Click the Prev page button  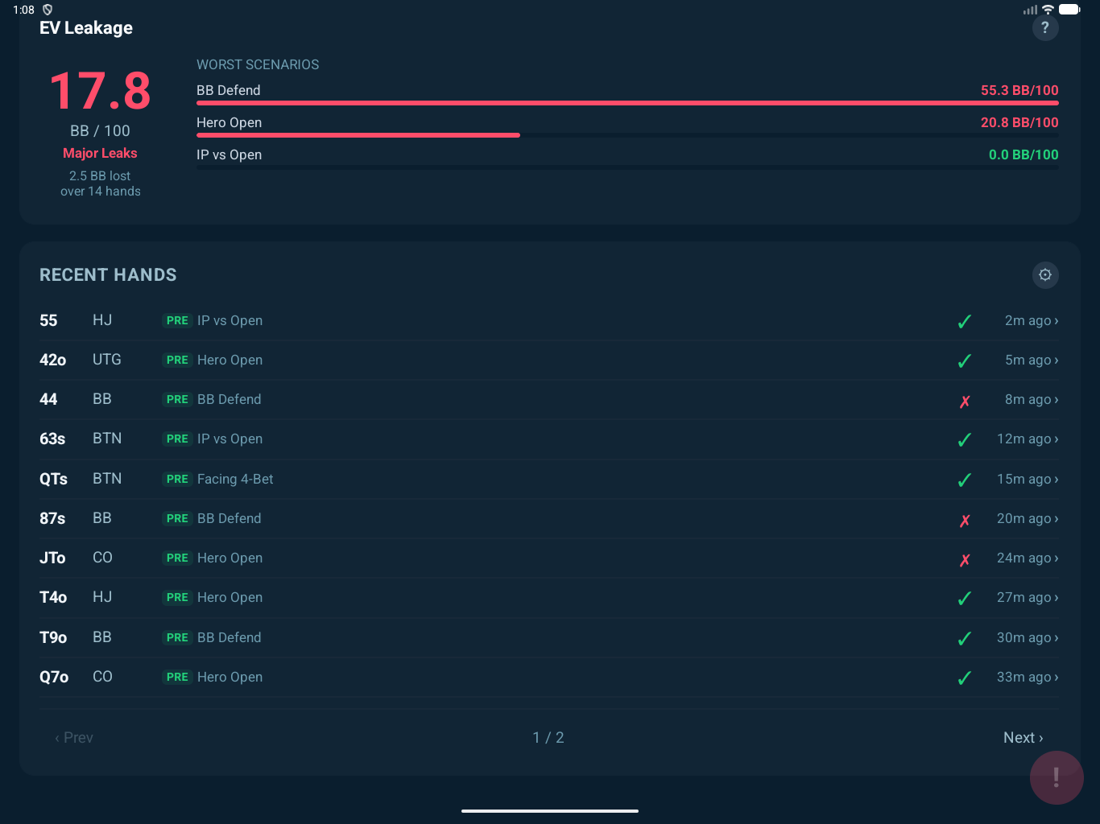[74, 738]
